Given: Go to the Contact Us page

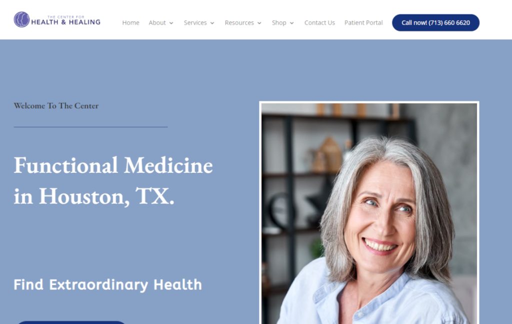Looking at the screenshot, I should click(319, 23).
